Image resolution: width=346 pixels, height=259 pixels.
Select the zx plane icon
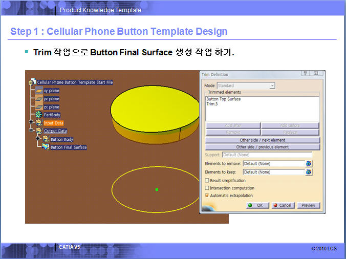pos(38,107)
